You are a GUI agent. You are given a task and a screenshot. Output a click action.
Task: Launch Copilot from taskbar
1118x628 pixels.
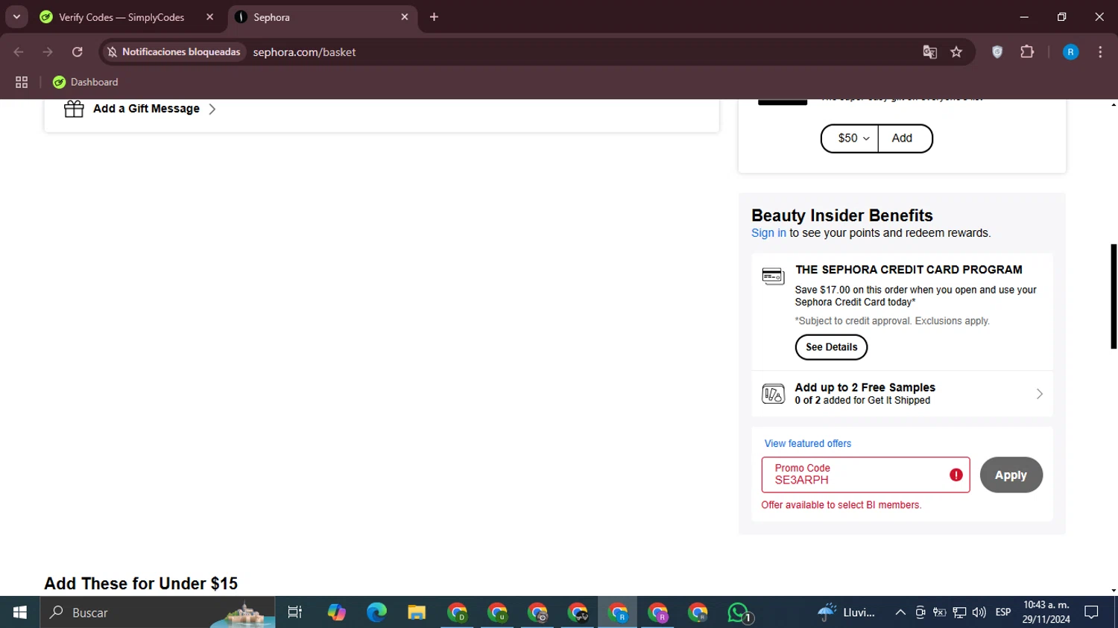coord(336,612)
